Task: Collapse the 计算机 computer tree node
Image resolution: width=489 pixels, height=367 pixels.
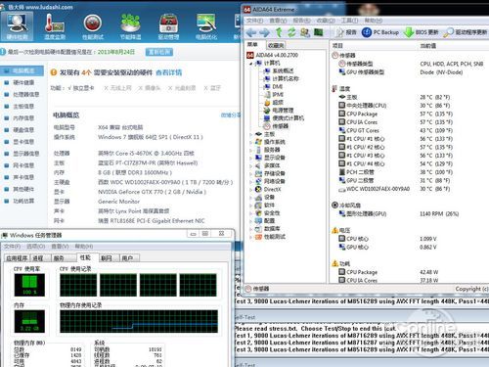Action: coord(251,64)
